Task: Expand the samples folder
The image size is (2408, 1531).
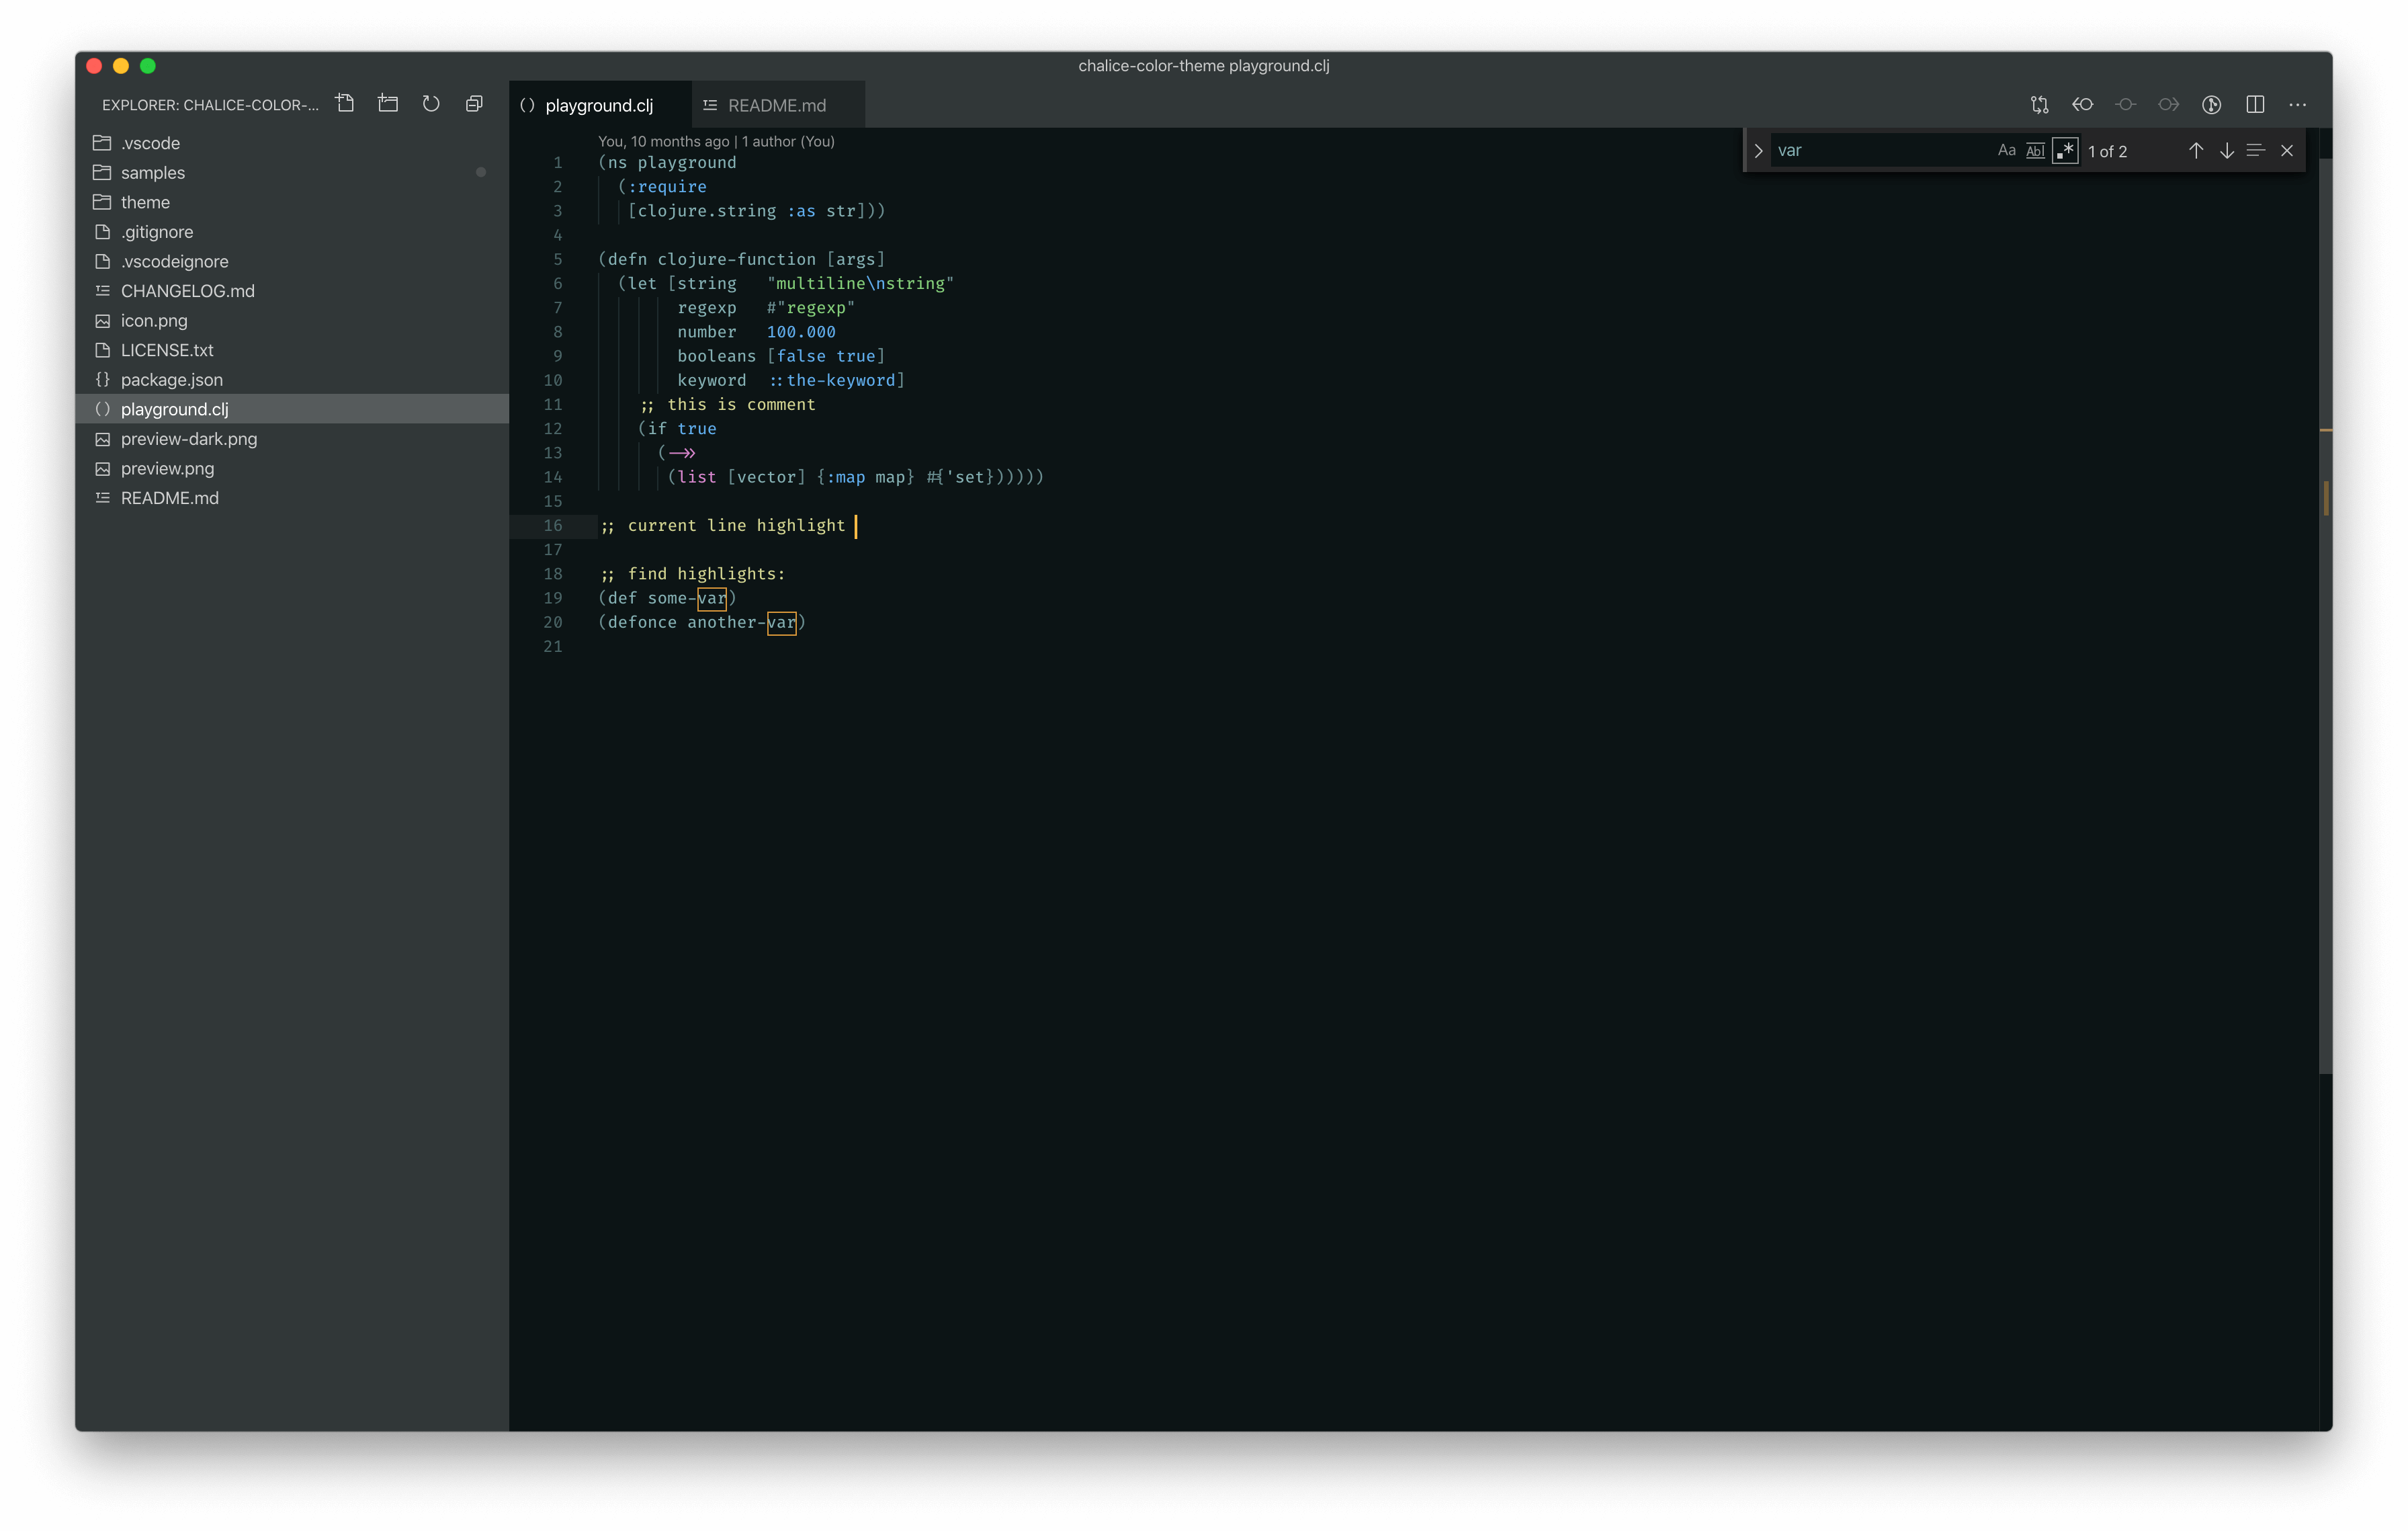Action: tap(152, 173)
